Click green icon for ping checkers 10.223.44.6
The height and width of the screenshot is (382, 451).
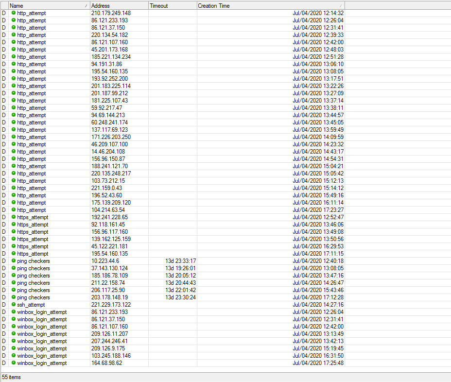[14, 260]
